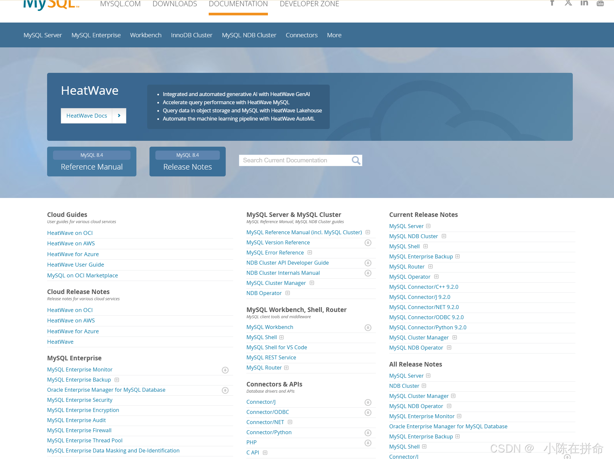Expand MySQL Enterprise Monitor plus icon in All Release Notes
Viewport: 614px width, 459px height.
click(x=459, y=416)
